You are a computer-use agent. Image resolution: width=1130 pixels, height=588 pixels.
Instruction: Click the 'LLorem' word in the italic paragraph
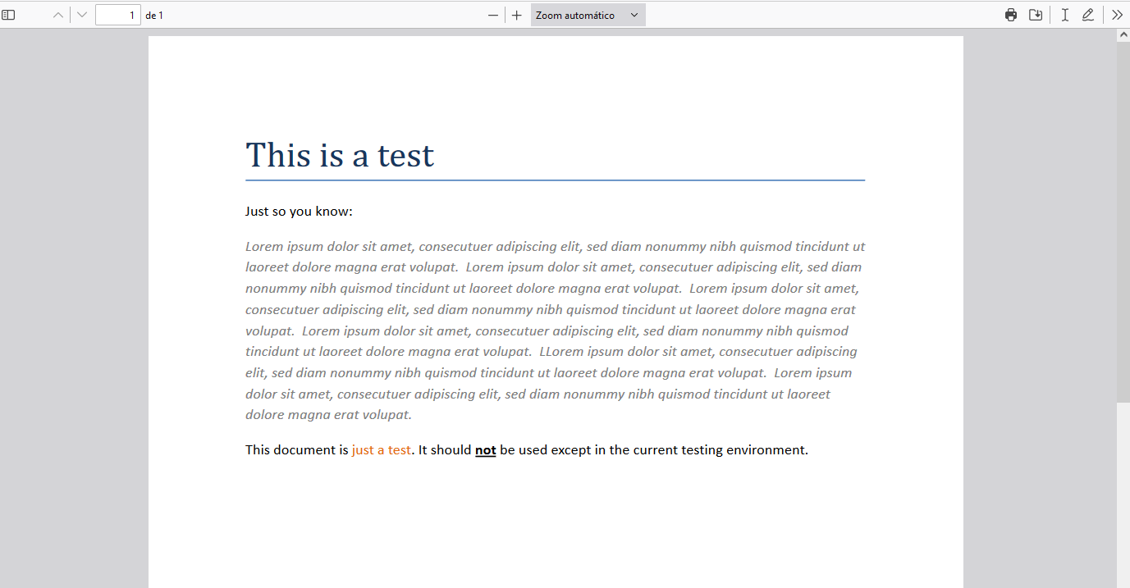click(562, 352)
